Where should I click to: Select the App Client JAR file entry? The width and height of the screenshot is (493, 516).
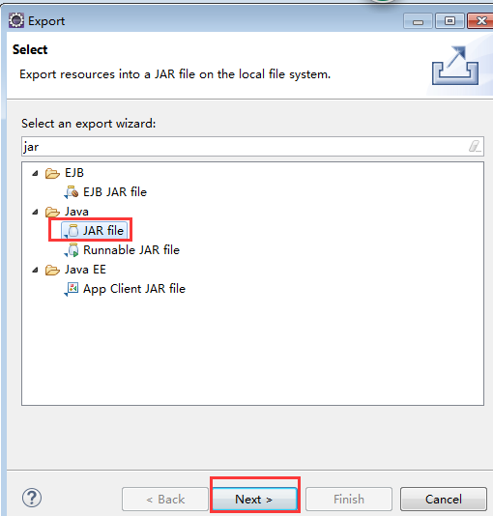tap(134, 289)
